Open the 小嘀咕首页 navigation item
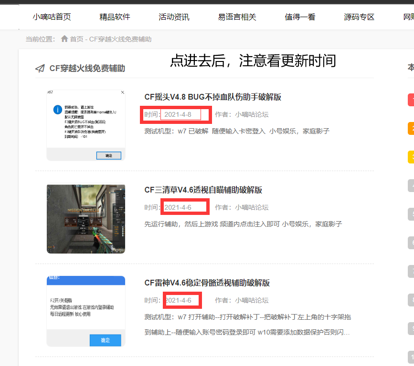Viewport: 414px width, 366px height. coord(52,17)
